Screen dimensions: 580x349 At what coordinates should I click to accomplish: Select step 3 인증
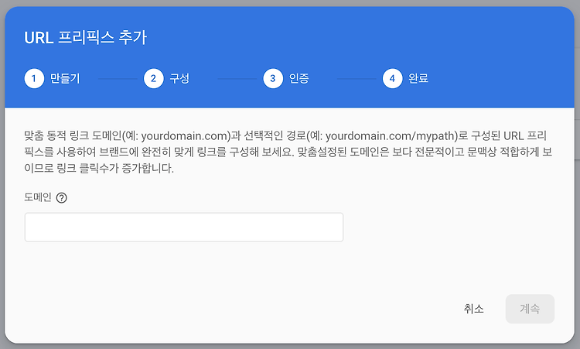[x=286, y=78]
